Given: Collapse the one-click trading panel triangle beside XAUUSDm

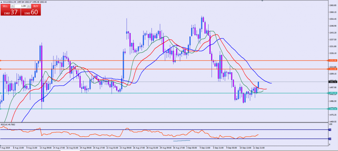Looking at the screenshot, I should click(2, 2).
